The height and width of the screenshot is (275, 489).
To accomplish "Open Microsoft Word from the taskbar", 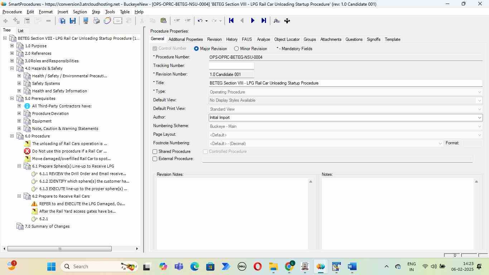I will [352, 266].
